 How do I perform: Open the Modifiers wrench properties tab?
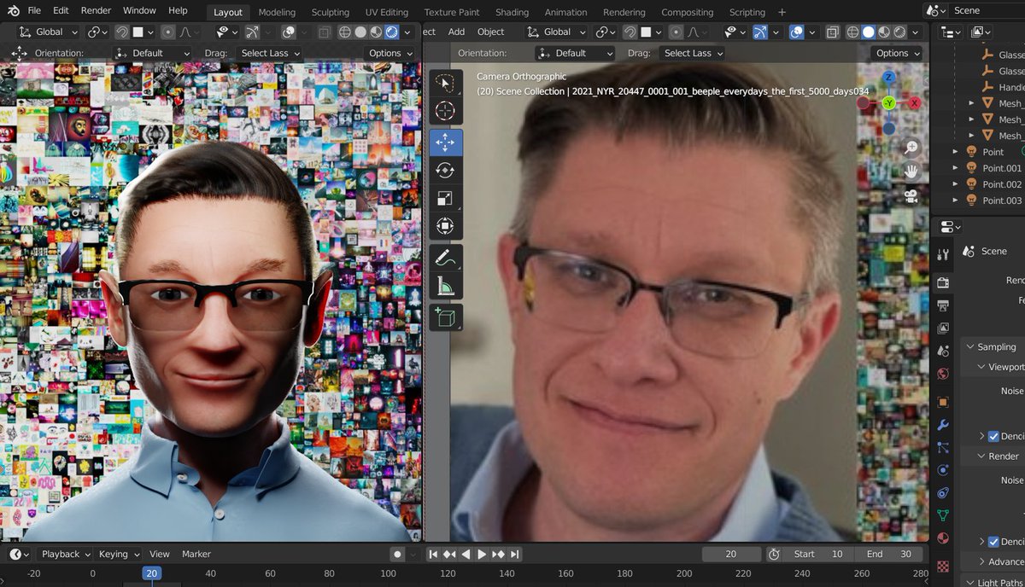point(943,424)
